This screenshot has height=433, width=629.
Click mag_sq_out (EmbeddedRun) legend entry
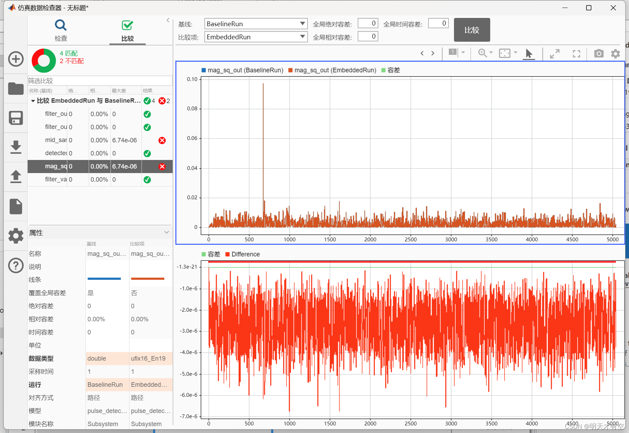point(332,70)
